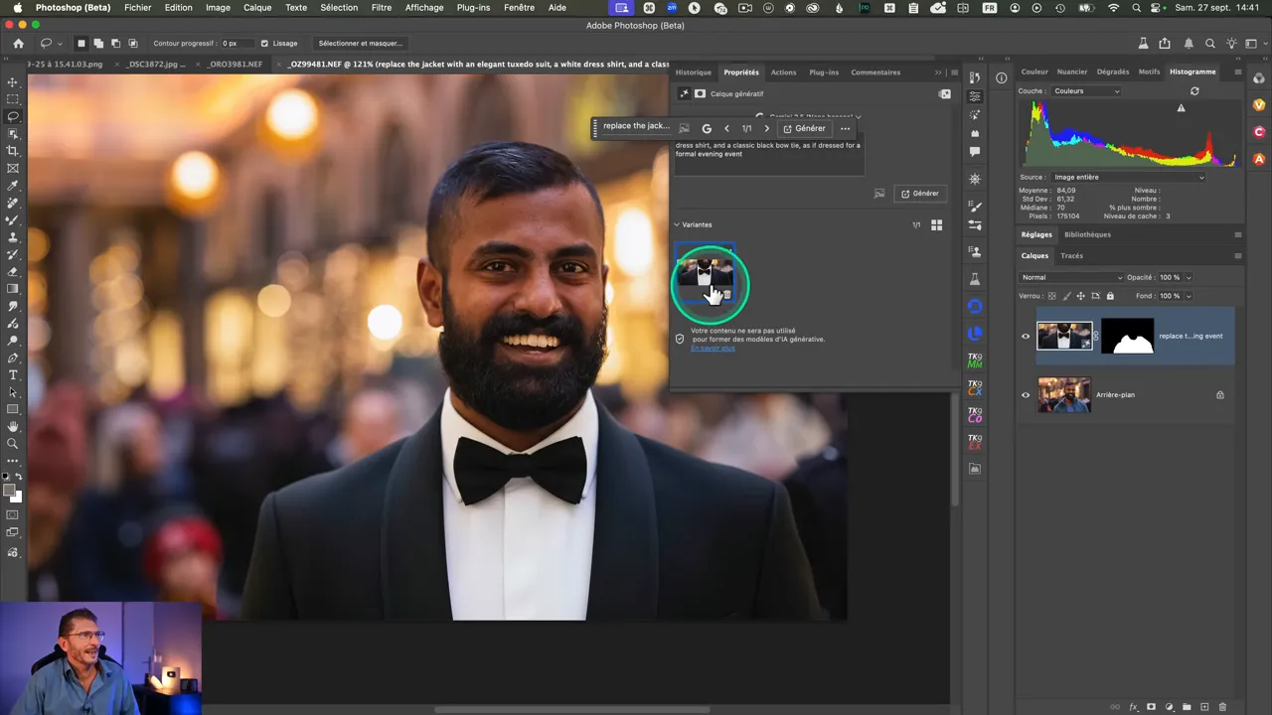Collapse the Variantes section

pyautogui.click(x=677, y=225)
